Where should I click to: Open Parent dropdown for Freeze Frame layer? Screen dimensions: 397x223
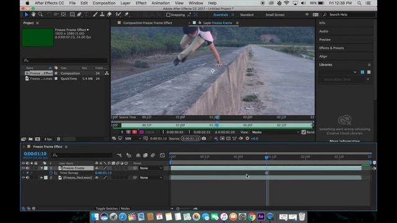[x=151, y=168]
